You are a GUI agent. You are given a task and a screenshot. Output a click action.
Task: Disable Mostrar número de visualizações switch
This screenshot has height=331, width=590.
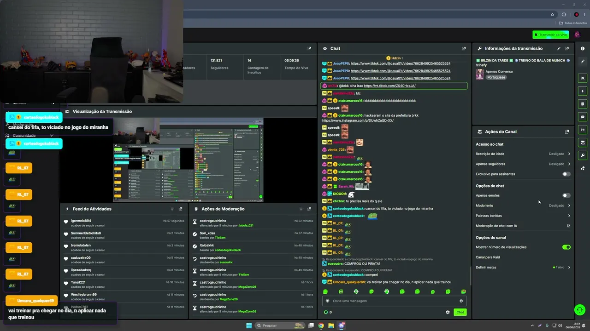coord(566,247)
